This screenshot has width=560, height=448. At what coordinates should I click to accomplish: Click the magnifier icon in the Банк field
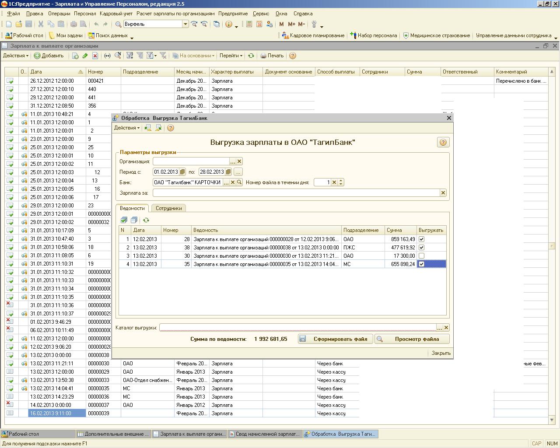[239, 182]
